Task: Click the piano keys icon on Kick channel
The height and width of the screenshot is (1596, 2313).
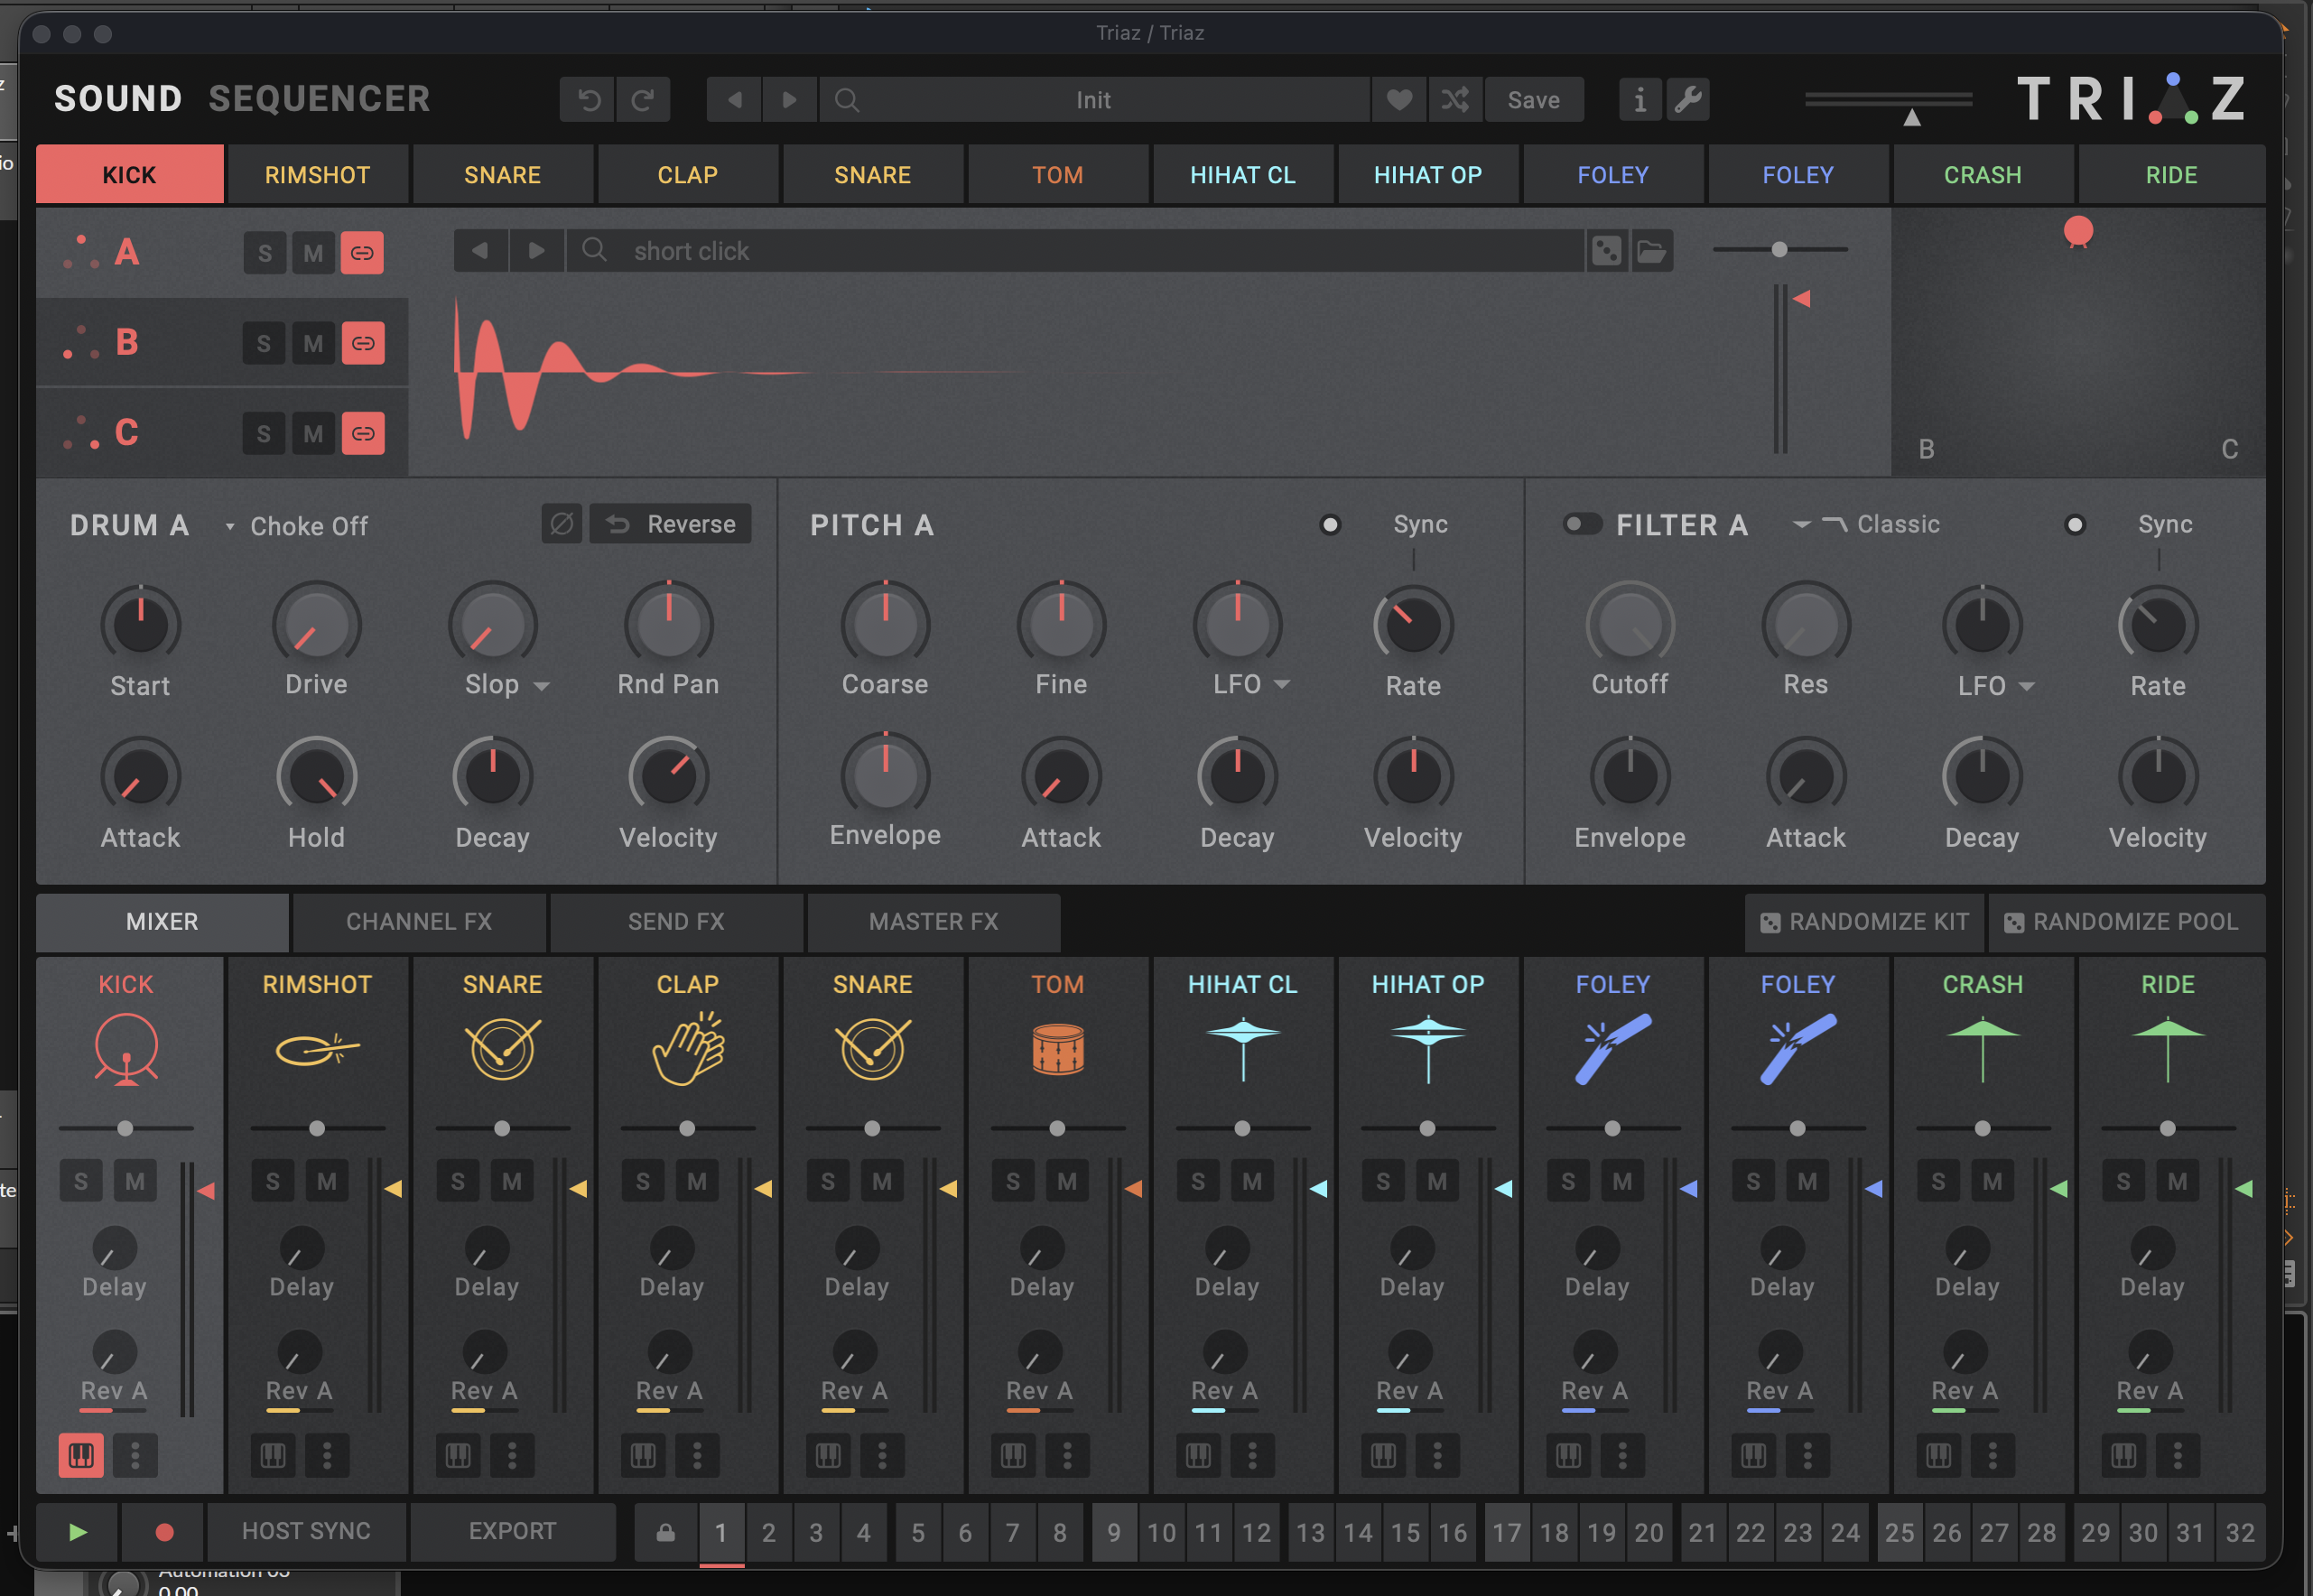Action: tap(81, 1455)
